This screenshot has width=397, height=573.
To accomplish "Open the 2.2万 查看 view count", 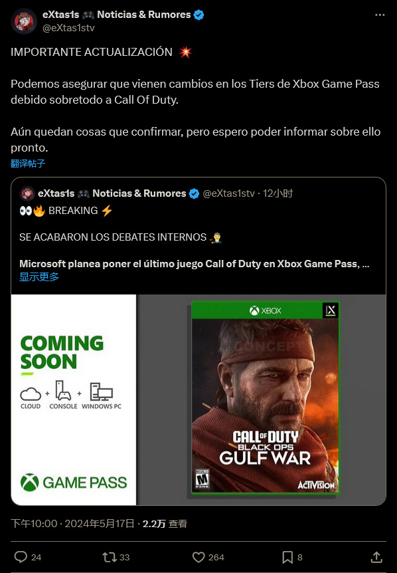I will pyautogui.click(x=165, y=524).
